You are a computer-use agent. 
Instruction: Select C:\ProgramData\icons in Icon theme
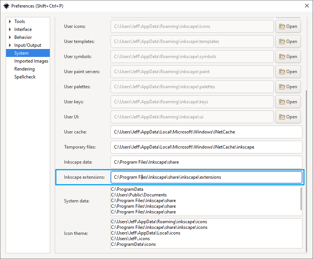pyautogui.click(x=133, y=244)
